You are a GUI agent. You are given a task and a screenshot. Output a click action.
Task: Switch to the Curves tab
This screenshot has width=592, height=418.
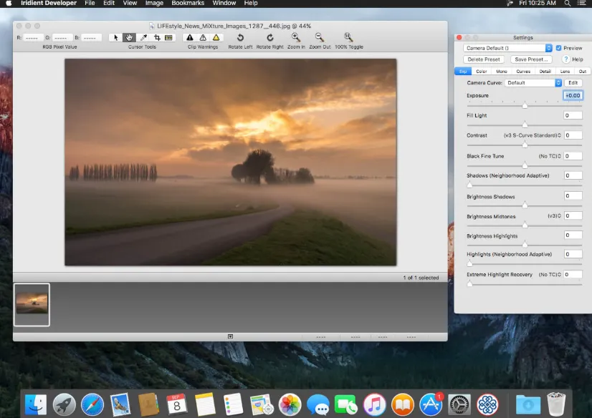pyautogui.click(x=523, y=72)
